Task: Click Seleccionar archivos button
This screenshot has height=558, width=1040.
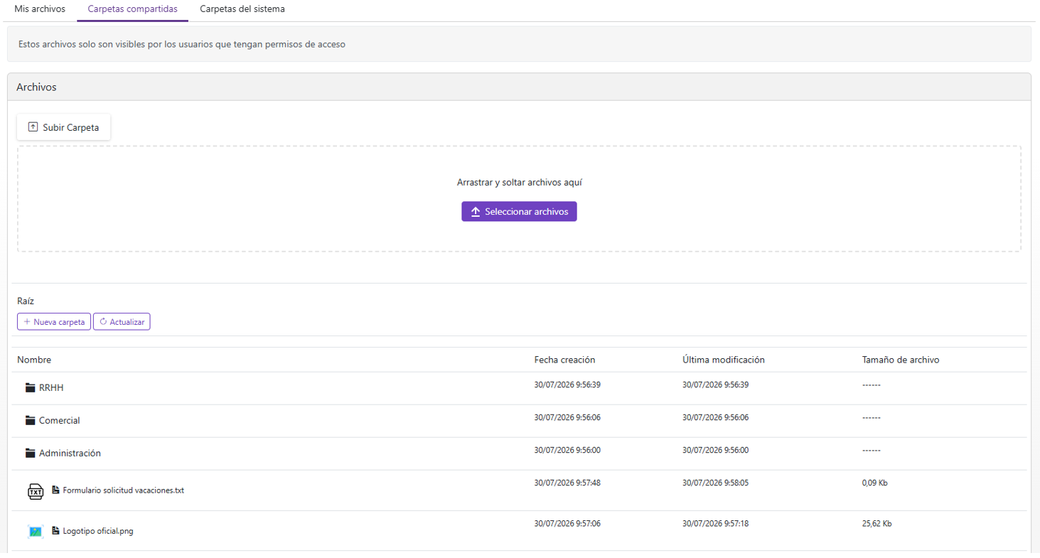Action: pyautogui.click(x=519, y=212)
